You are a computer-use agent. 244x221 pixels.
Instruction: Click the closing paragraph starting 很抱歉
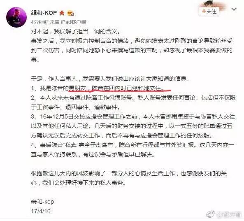click(x=129, y=178)
